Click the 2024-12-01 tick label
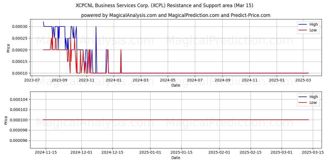Image resolution: width=329 pixels, height=164 pixels. point(81,153)
